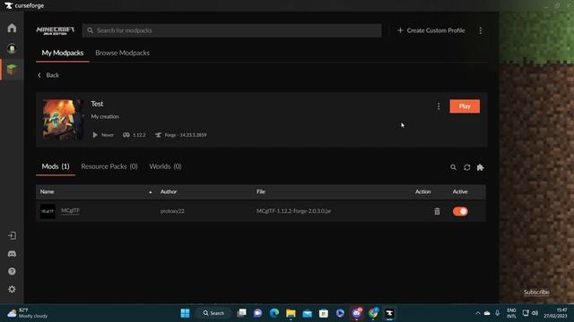This screenshot has width=574, height=322.
Task: Select the Mods (1) tab
Action: point(56,166)
